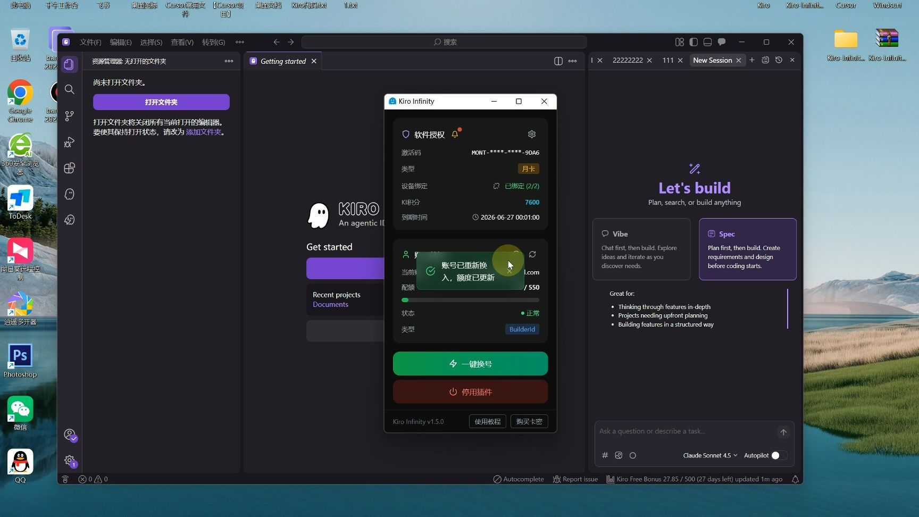Image resolution: width=919 pixels, height=517 pixels.
Task: Open Explorer views and more actions menu
Action: [x=229, y=61]
